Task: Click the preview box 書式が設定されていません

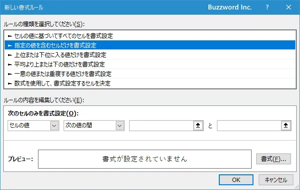Action: click(145, 159)
